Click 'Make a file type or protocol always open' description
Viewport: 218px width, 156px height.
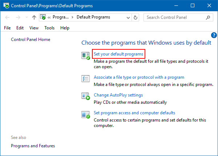153,85
